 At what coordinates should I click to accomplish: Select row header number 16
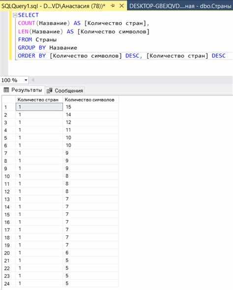(8, 222)
